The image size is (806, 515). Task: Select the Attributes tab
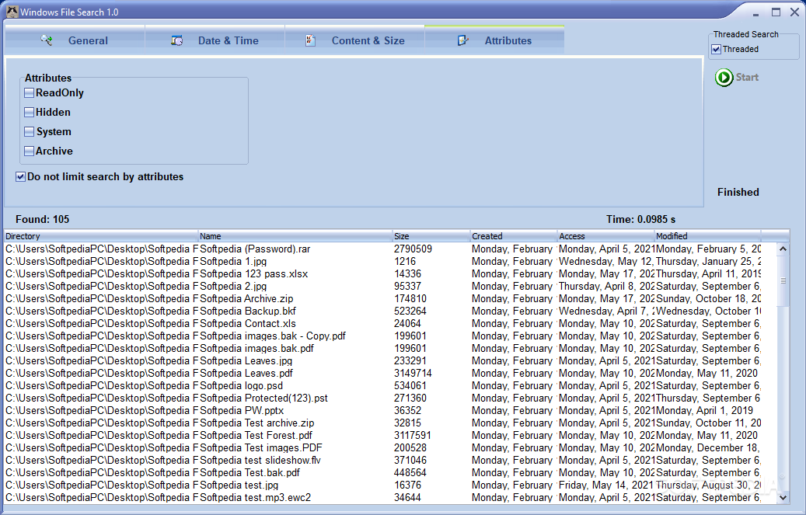[x=494, y=40]
